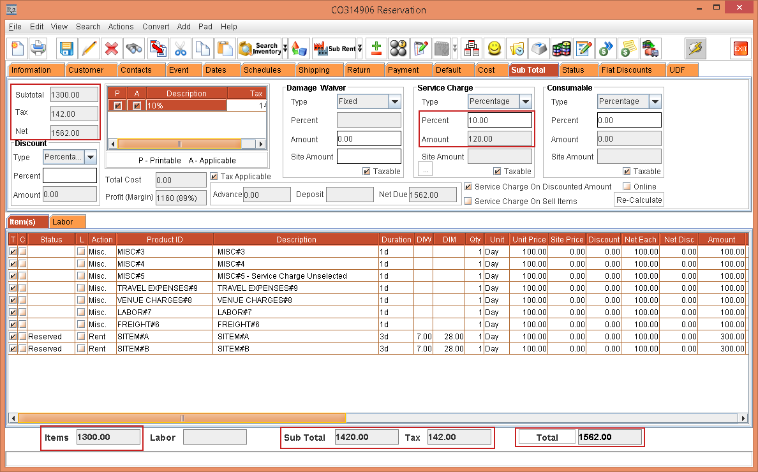Image resolution: width=758 pixels, height=472 pixels.
Task: Open the Actions menu
Action: point(121,27)
